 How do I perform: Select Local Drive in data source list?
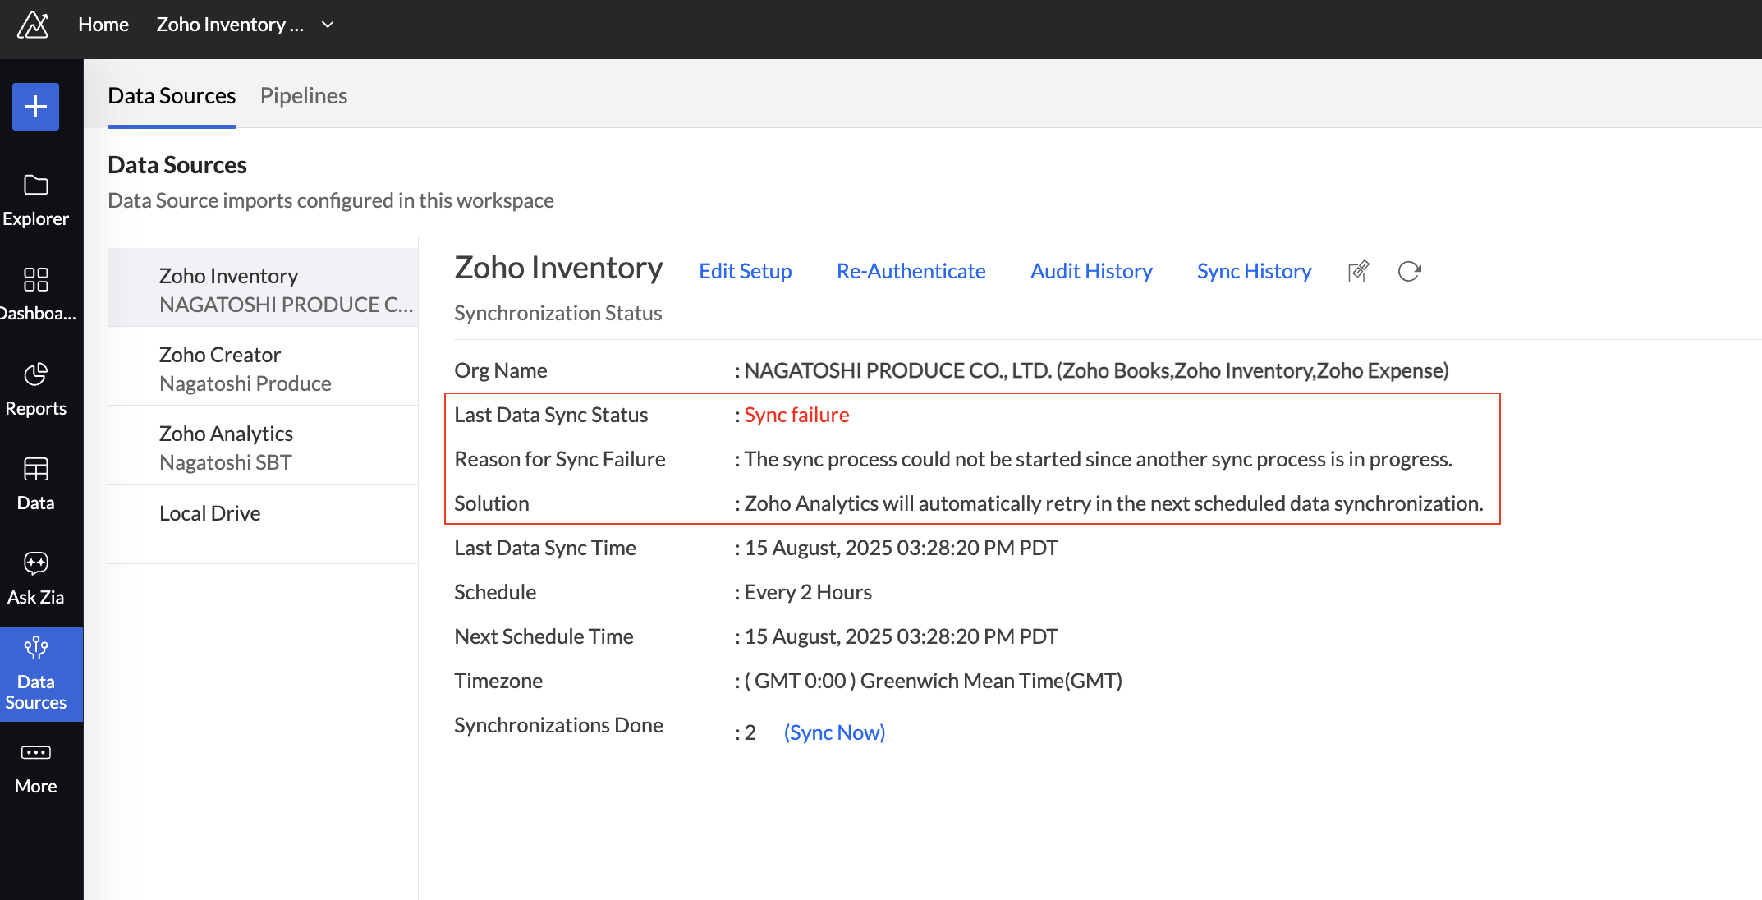210,513
